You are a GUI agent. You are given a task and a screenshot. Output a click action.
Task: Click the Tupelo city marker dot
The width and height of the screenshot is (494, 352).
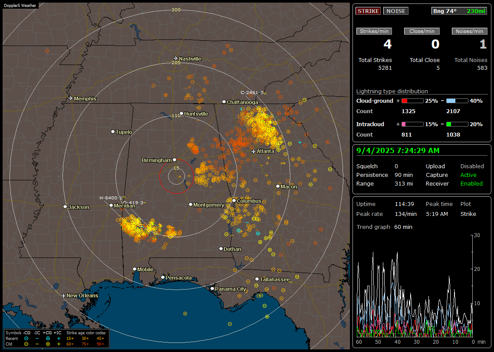pyautogui.click(x=113, y=131)
